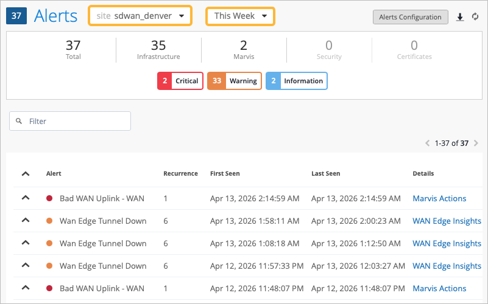Viewport: 488px width, 304px height.
Task: Select the Infrastructure alerts category
Action: coord(158,49)
